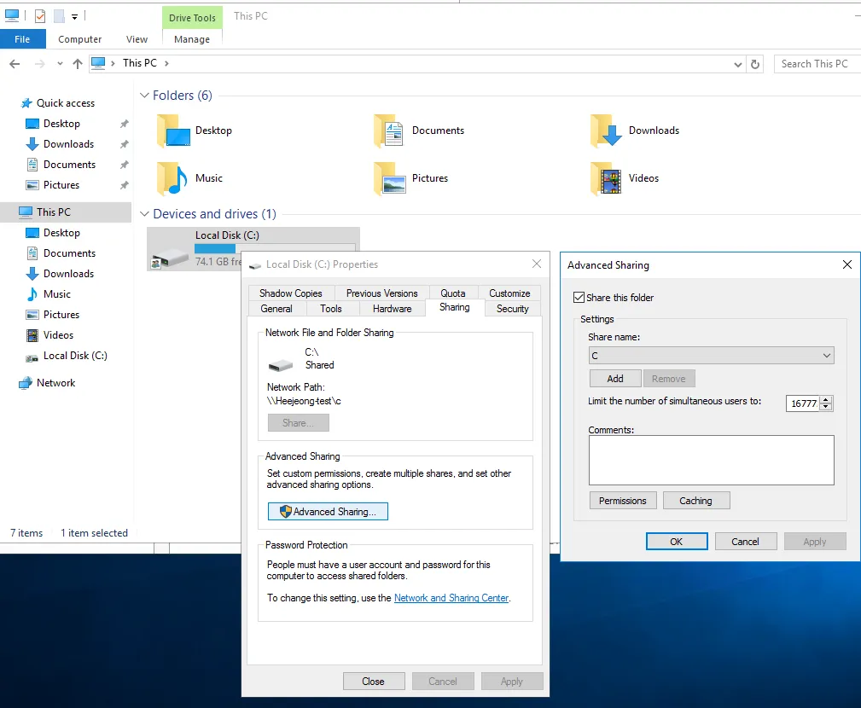
Task: Select Local Disk (C:) in navigation pane
Action: tap(75, 356)
